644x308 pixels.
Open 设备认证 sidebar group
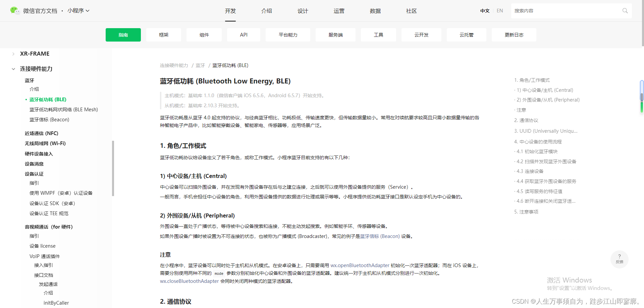click(x=34, y=174)
